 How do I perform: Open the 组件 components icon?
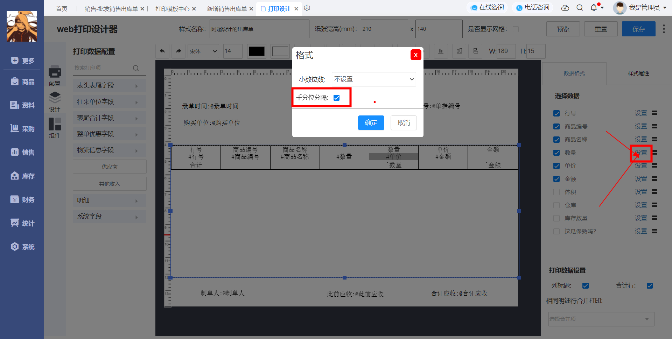click(x=55, y=128)
